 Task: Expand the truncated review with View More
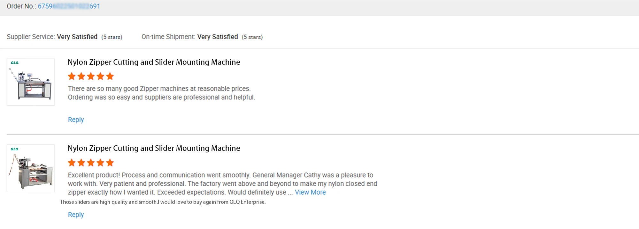coord(310,192)
